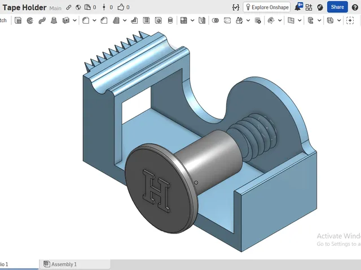
Task: Click the document link chain icon
Action: click(x=68, y=7)
